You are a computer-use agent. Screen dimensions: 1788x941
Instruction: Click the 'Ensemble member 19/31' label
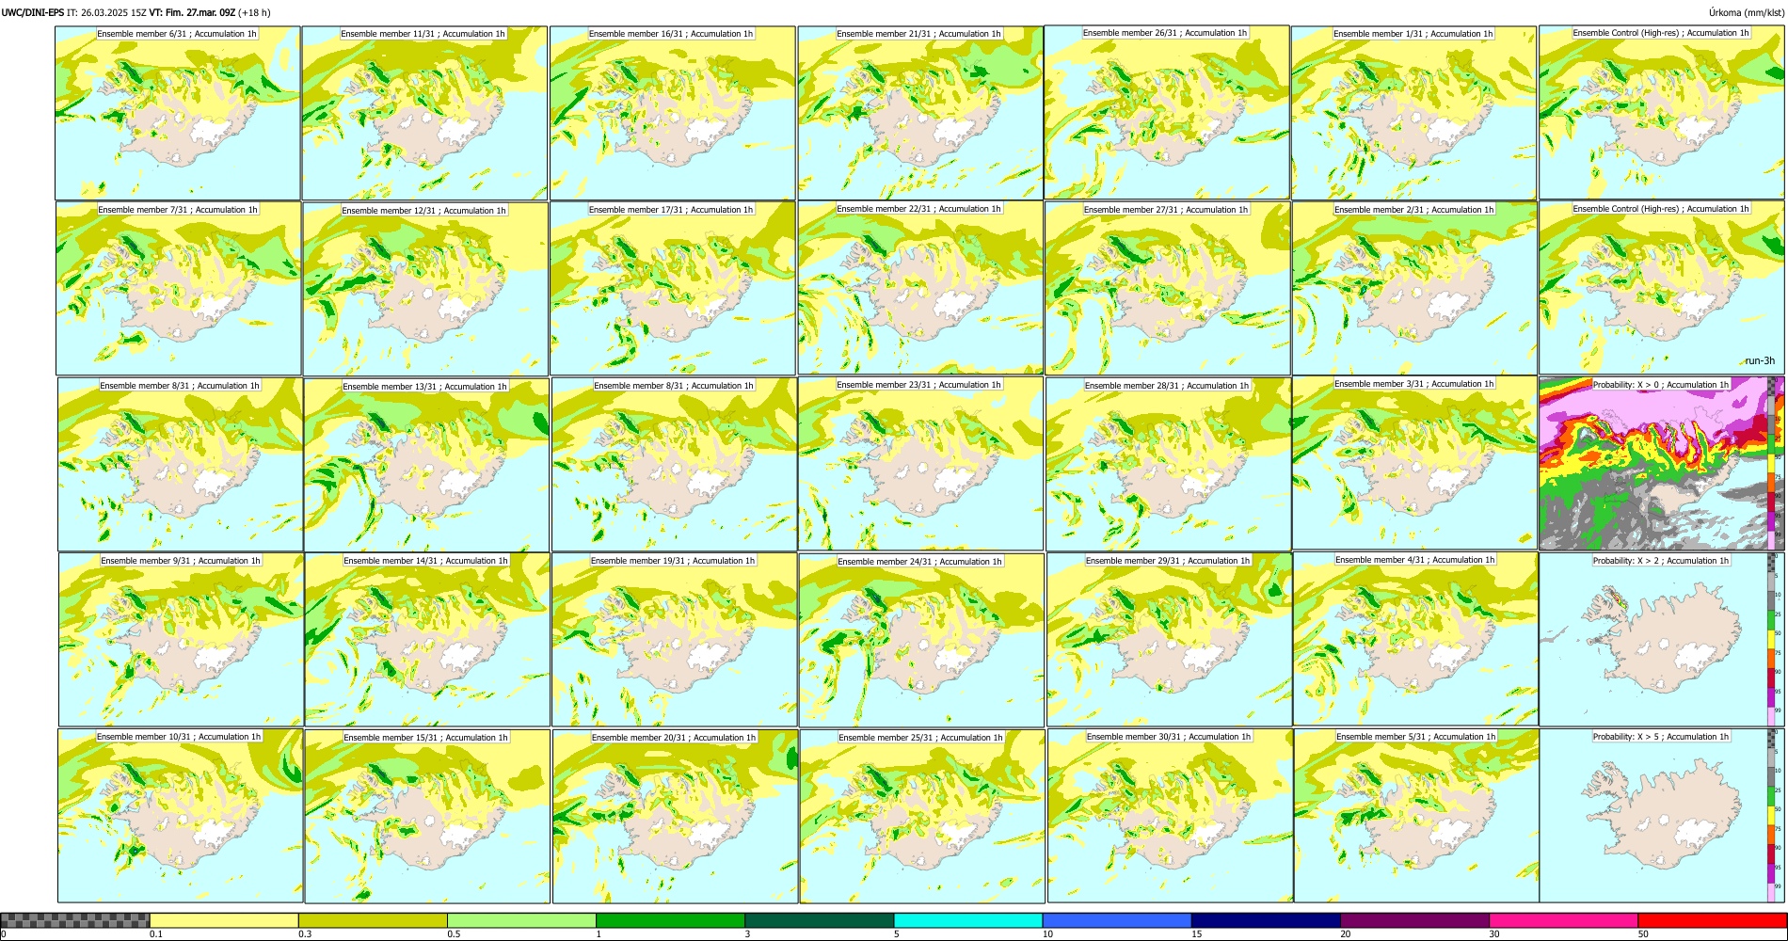[x=673, y=561]
